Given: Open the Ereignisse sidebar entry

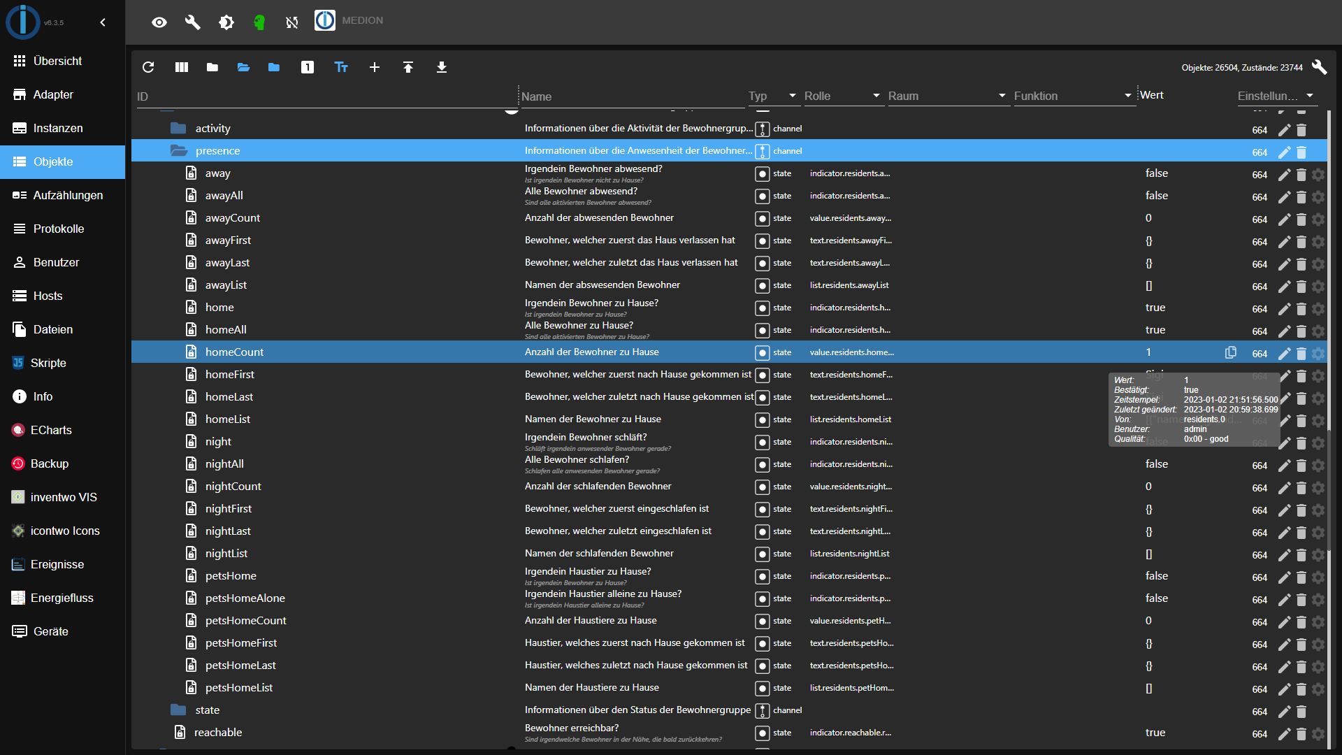Looking at the screenshot, I should point(62,564).
